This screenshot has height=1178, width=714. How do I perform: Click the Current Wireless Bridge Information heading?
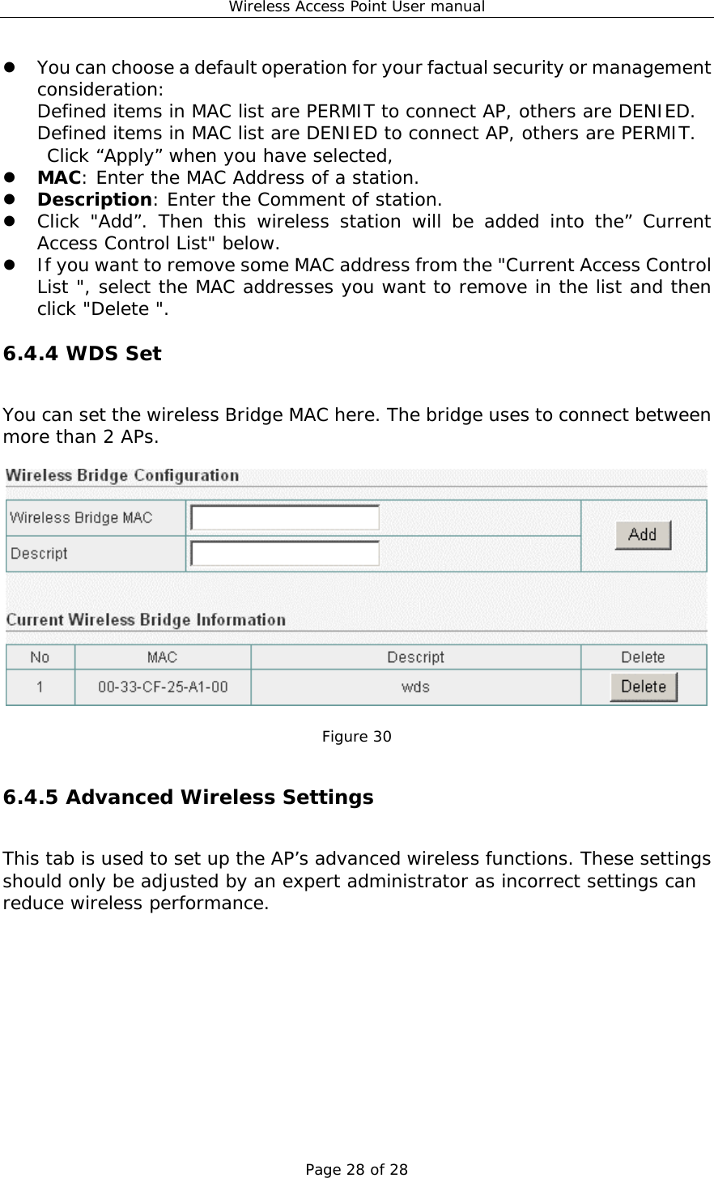point(146,619)
